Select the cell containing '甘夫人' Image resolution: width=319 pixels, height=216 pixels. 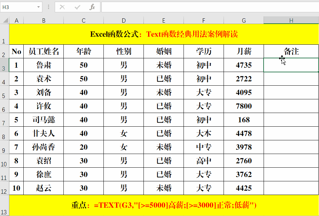pos(43,133)
